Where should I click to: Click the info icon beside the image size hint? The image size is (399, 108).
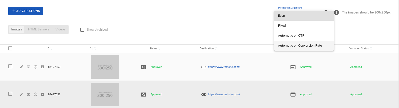tap(336, 12)
